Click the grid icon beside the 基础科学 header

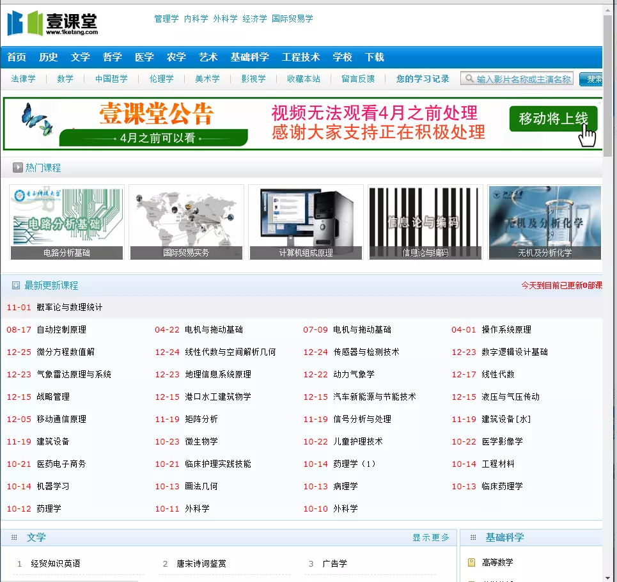[474, 537]
